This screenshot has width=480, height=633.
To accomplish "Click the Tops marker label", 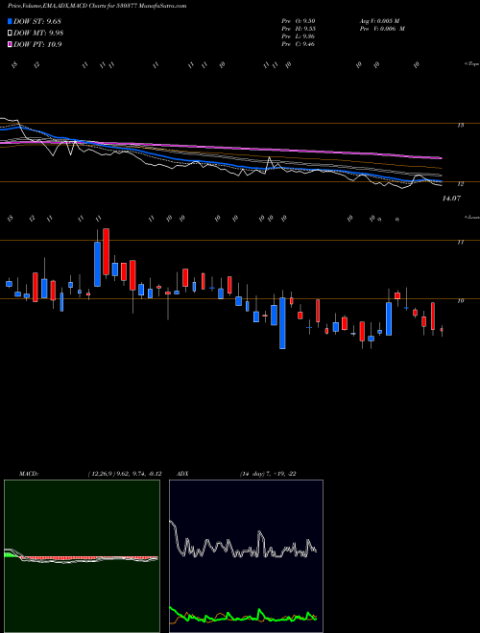I will point(471,64).
